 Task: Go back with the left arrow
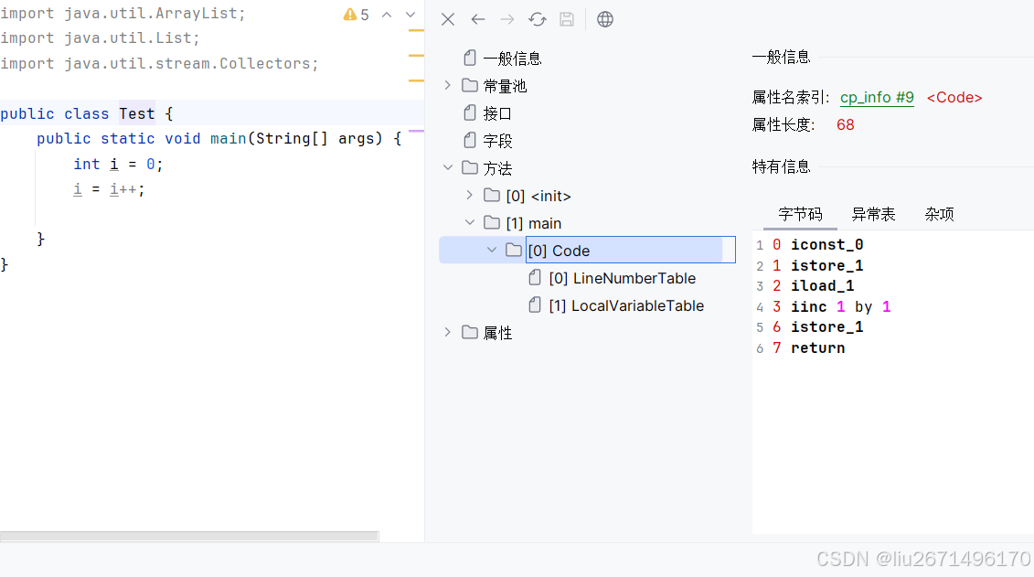[x=478, y=19]
